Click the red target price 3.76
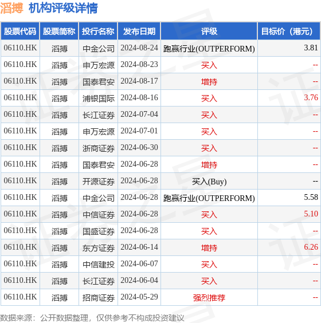Screen dimensions: 321x323 click(x=311, y=97)
